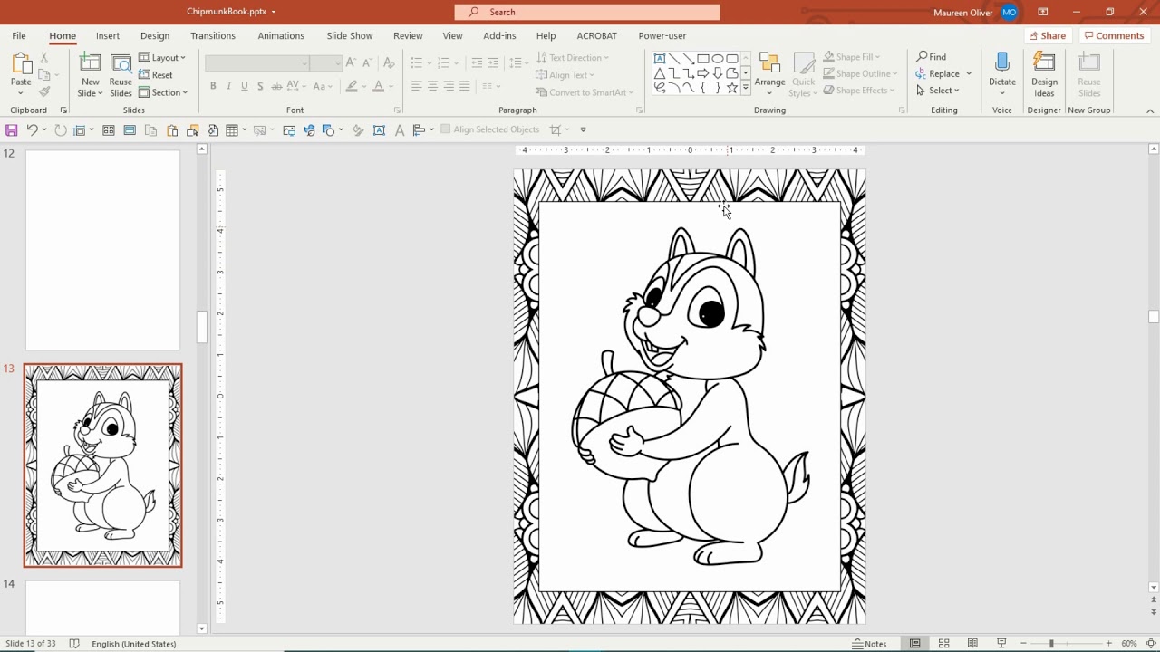This screenshot has height=652, width=1160.
Task: Open the Design tab
Action: tap(155, 35)
